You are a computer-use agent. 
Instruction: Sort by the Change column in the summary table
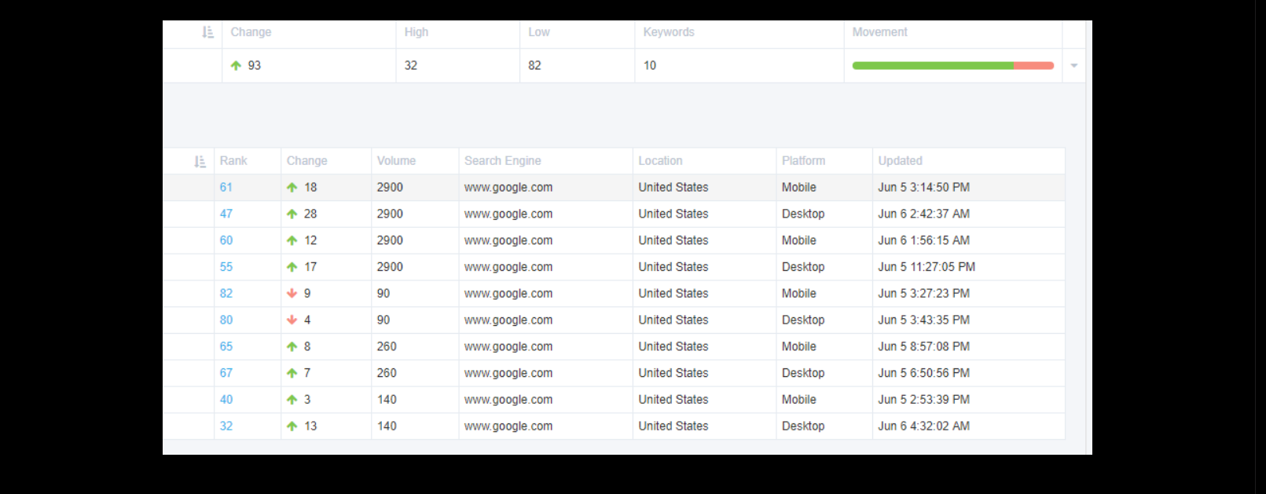[251, 32]
